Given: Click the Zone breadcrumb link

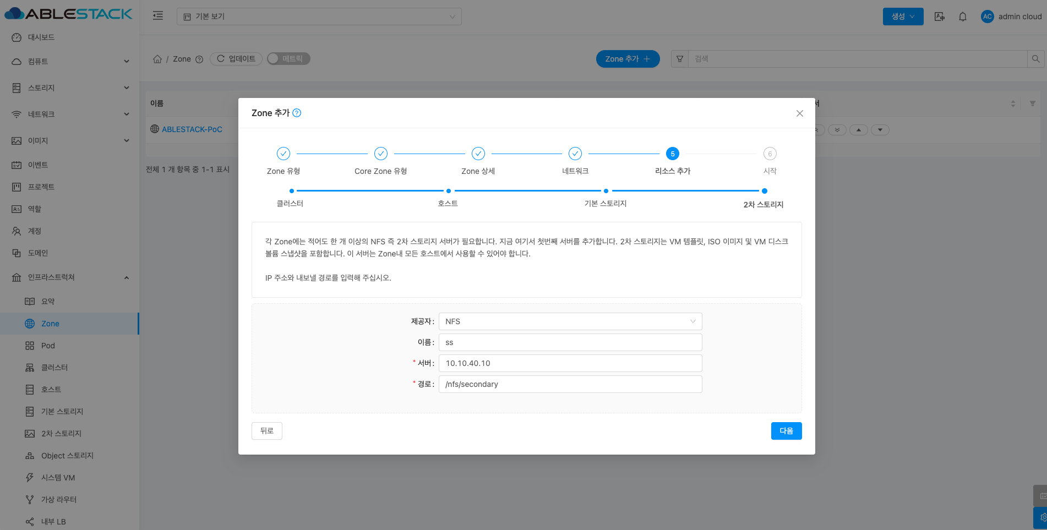Looking at the screenshot, I should pos(182,59).
